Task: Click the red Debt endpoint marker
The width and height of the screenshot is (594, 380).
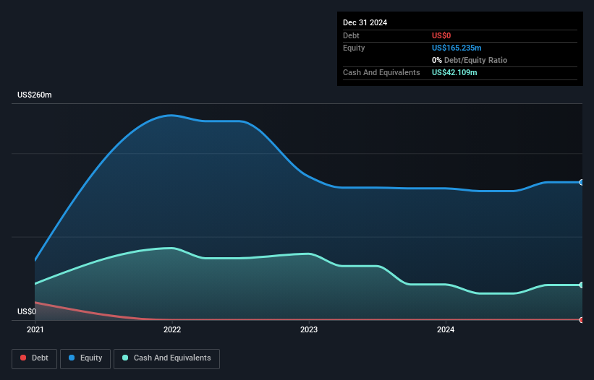Action: pos(582,320)
